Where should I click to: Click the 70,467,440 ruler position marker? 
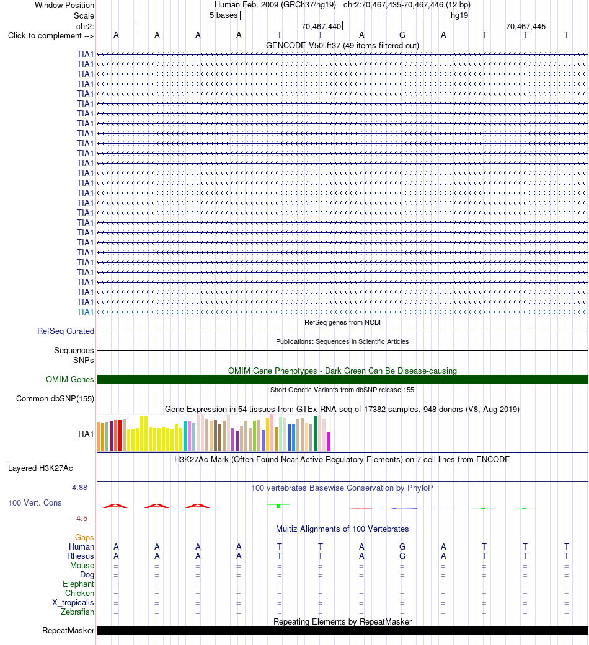321,26
